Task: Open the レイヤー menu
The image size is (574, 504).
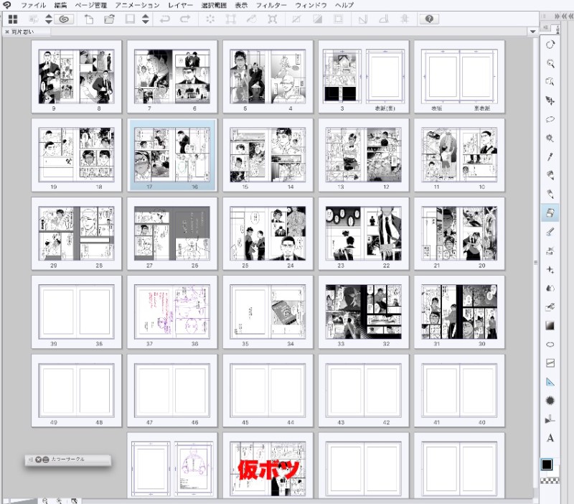Action: pos(181,5)
